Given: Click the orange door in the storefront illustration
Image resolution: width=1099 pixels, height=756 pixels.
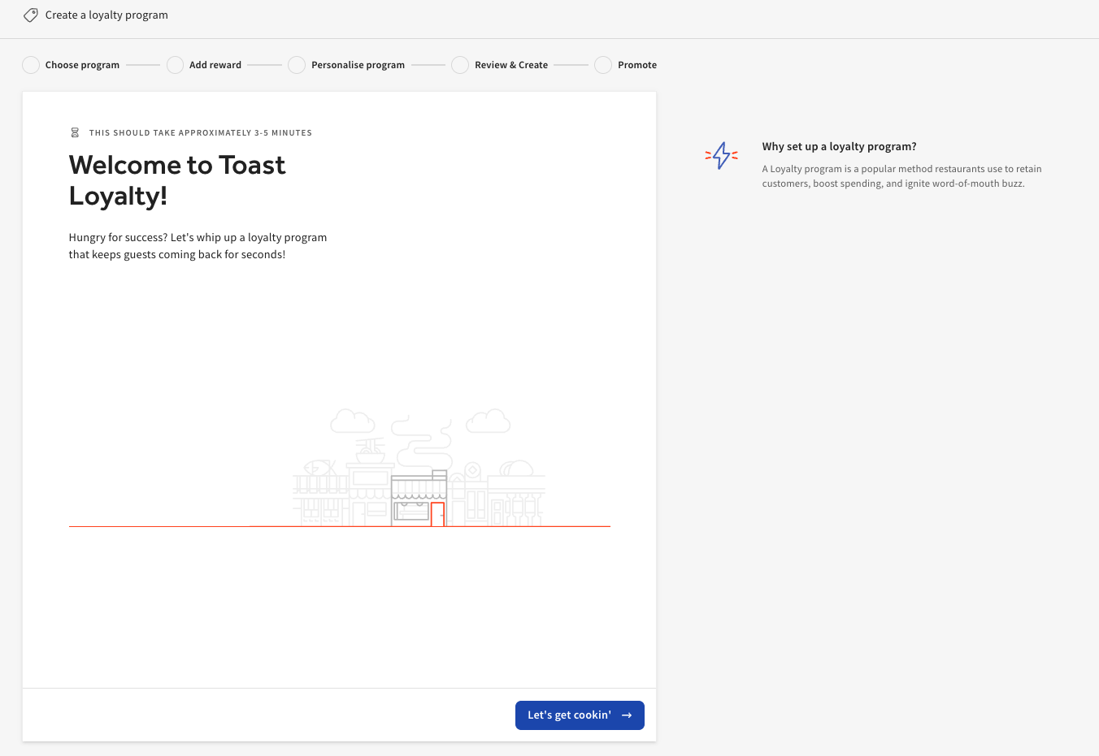Looking at the screenshot, I should [439, 512].
